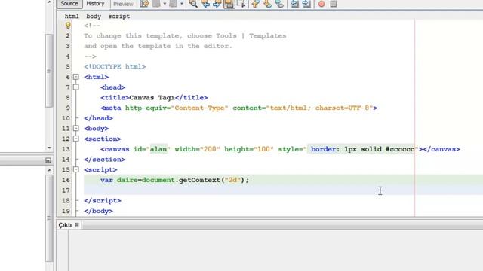Open the Preview view tab
Viewport: 483px width, 271px height.
coord(123,4)
